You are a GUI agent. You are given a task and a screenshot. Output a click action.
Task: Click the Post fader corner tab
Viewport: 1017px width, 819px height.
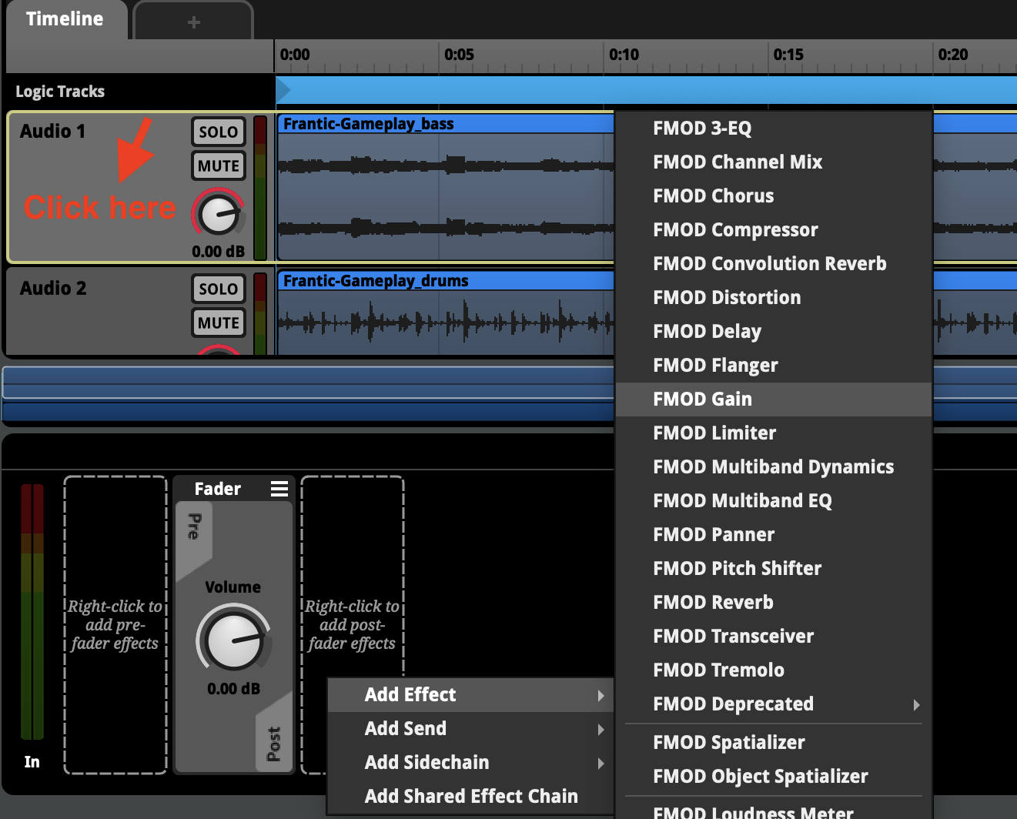pos(274,744)
